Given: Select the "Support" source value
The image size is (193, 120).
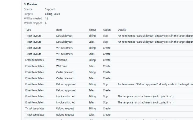Looking at the screenshot, I should point(50,9).
